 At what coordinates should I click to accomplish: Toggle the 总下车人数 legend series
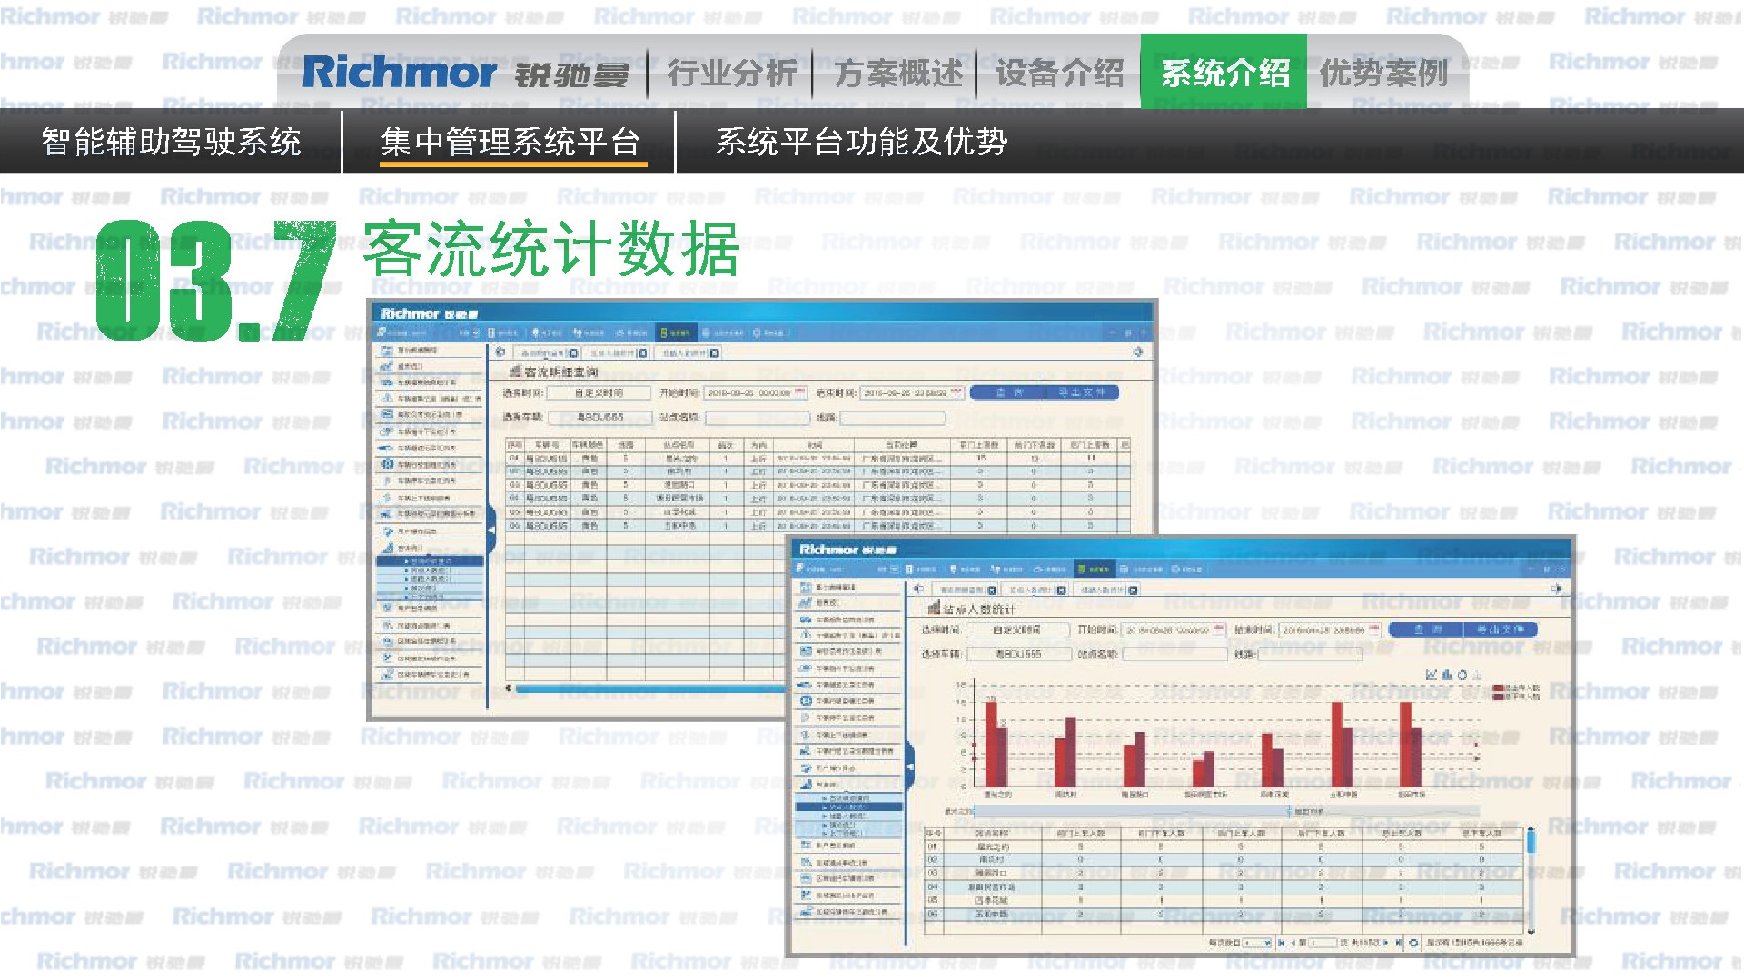tap(1516, 697)
